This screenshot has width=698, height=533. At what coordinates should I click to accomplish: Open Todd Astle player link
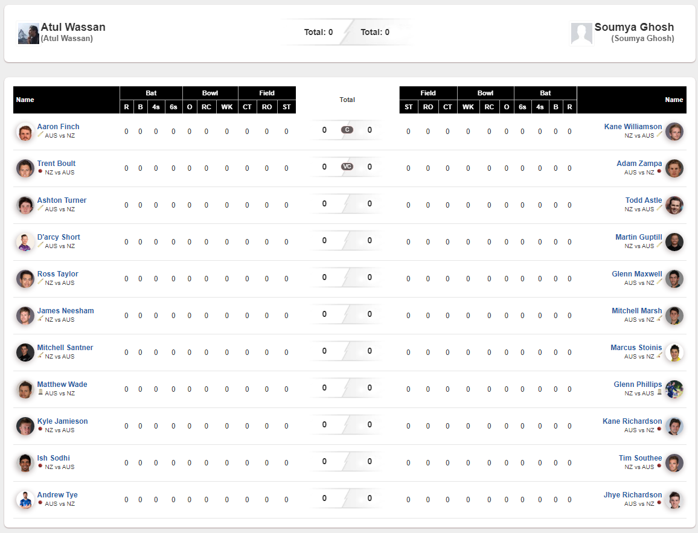[643, 200]
